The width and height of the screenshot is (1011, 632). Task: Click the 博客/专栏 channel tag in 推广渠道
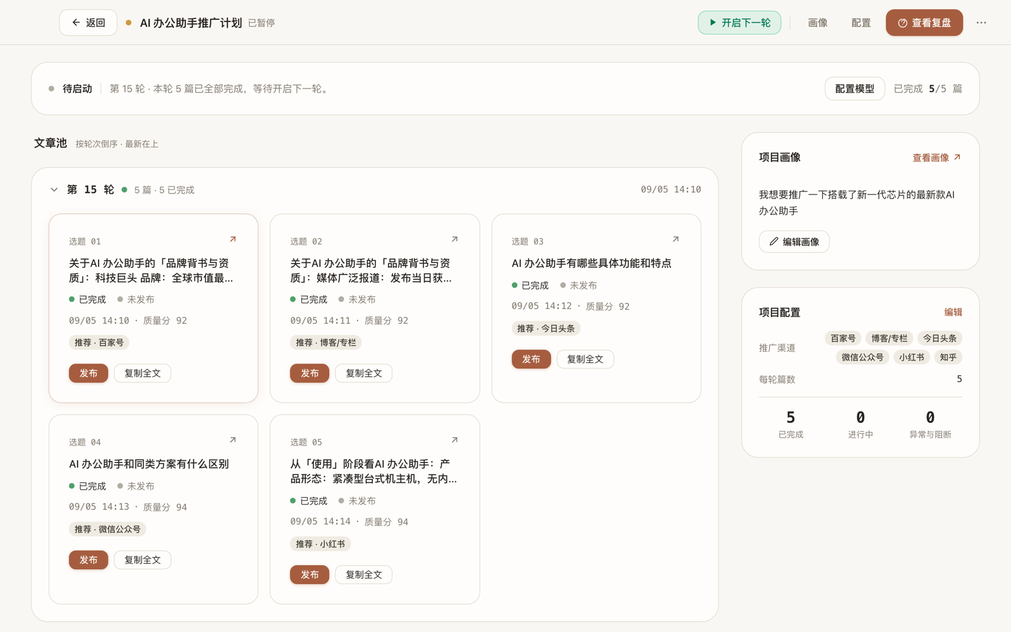pos(889,338)
